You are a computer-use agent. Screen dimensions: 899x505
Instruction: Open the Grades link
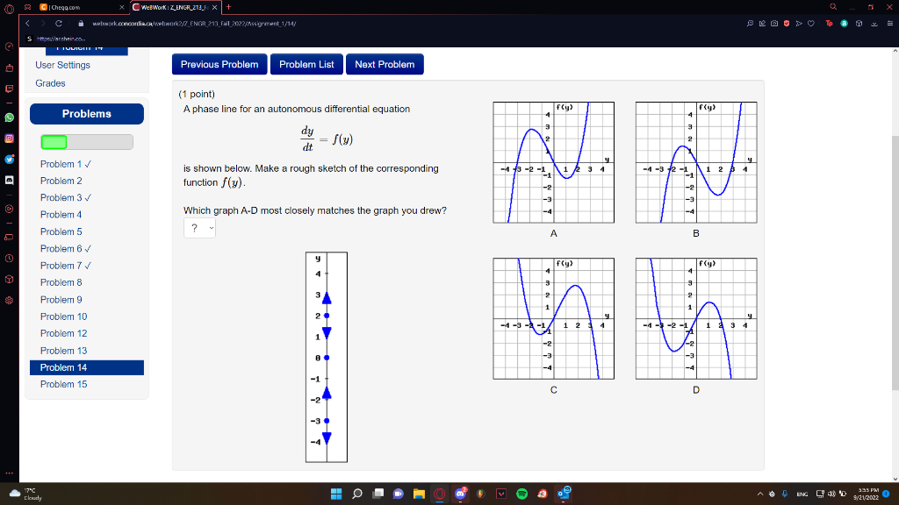(50, 83)
